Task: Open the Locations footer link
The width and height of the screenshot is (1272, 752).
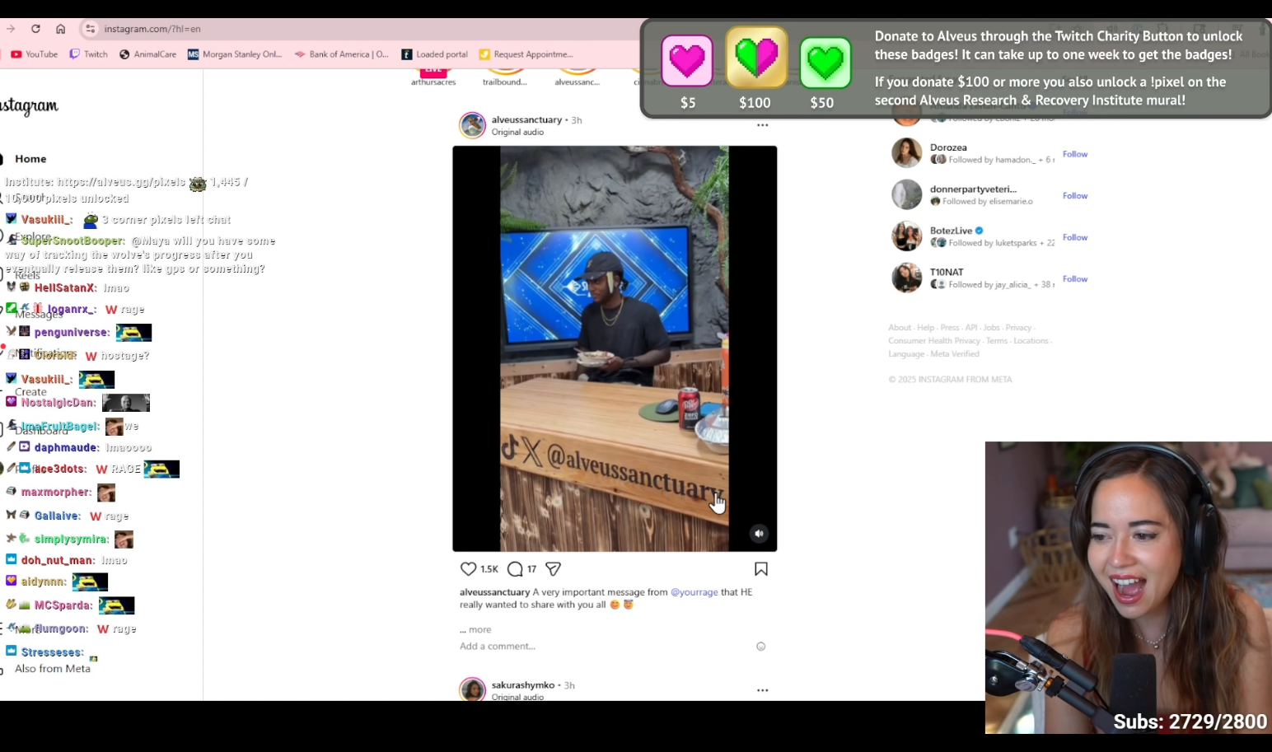Action: 1031,341
